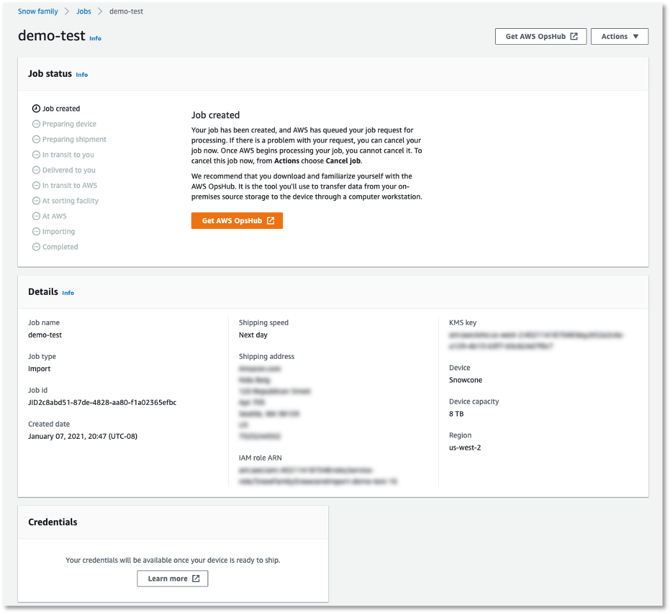The image size is (672, 614).
Task: Select the Completed step icon
Action: 36,246
